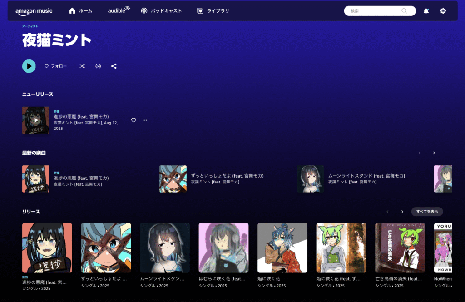The height and width of the screenshot is (302, 465).
Task: Open ほむらに咲く花 release cover
Action: click(223, 248)
